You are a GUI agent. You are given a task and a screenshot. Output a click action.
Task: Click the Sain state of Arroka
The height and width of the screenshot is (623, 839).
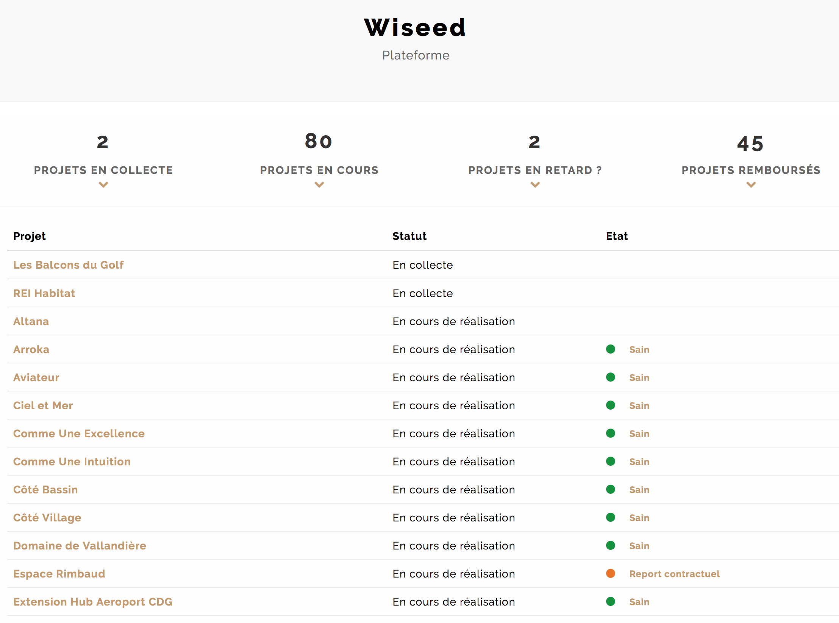click(639, 349)
